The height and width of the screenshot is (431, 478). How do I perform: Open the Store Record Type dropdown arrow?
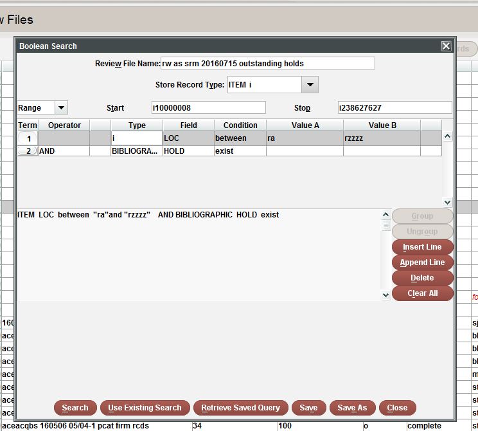click(310, 84)
